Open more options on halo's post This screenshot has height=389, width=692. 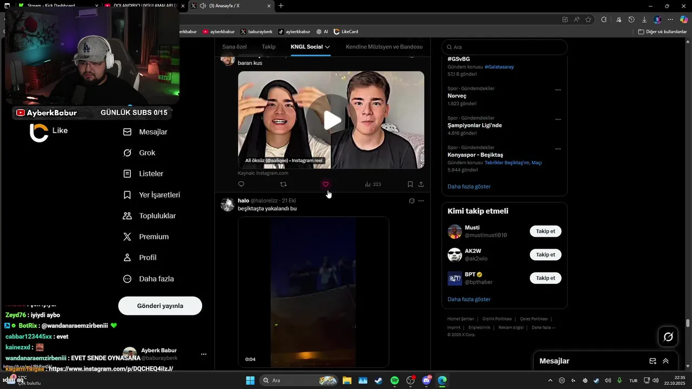pyautogui.click(x=421, y=201)
